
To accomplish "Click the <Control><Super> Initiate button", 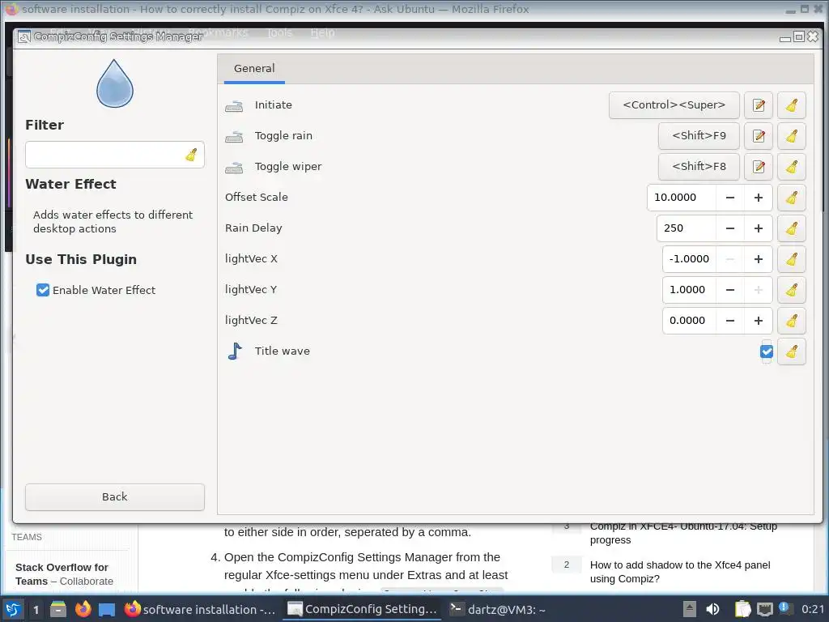I will 674,105.
